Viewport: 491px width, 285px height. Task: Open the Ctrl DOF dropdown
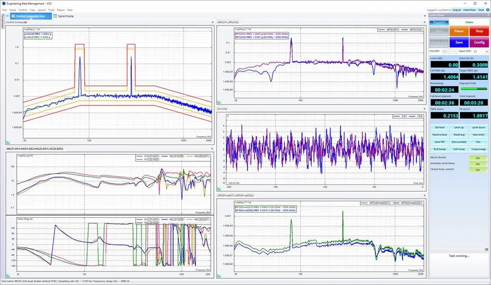[456, 52]
